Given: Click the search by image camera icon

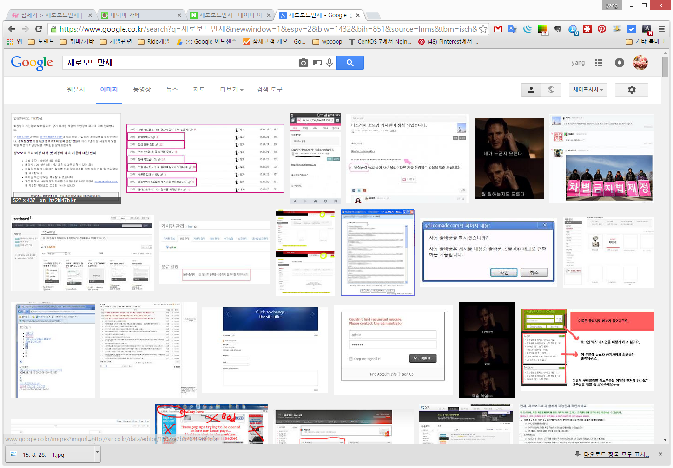Looking at the screenshot, I should point(304,63).
